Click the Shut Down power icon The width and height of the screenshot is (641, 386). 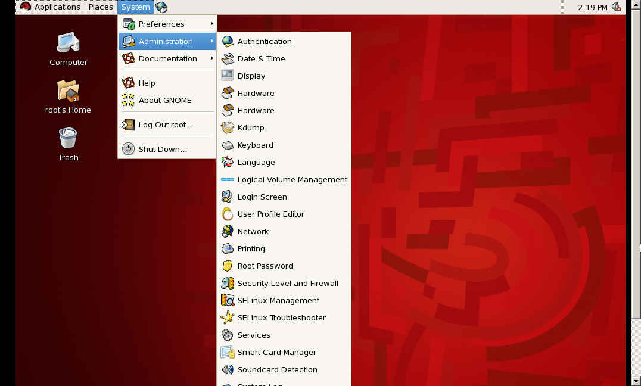click(x=128, y=149)
